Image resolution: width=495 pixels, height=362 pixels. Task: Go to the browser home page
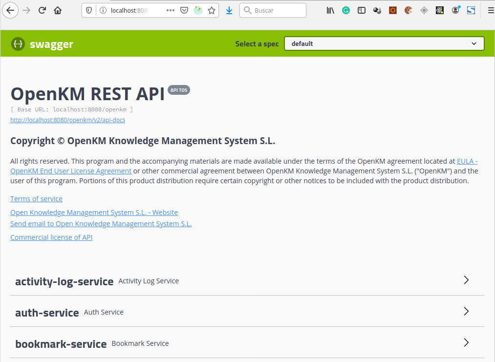point(58,10)
